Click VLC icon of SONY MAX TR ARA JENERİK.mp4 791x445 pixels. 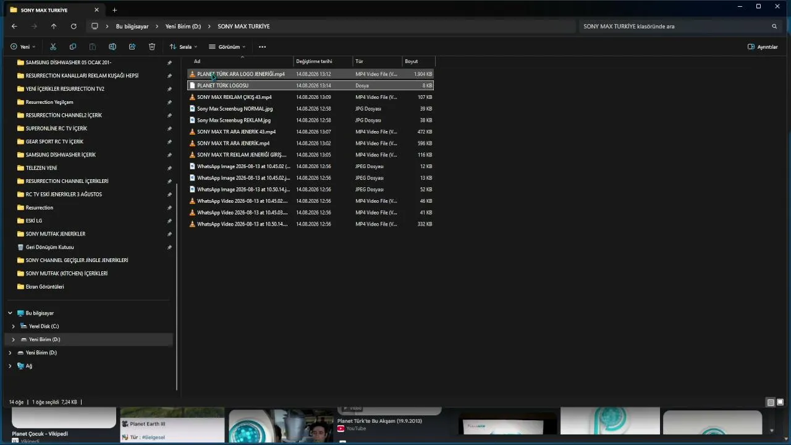(192, 143)
